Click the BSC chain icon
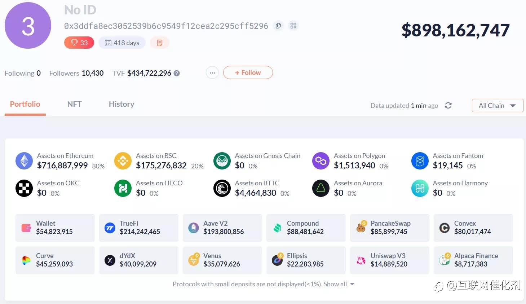 pyautogui.click(x=123, y=161)
